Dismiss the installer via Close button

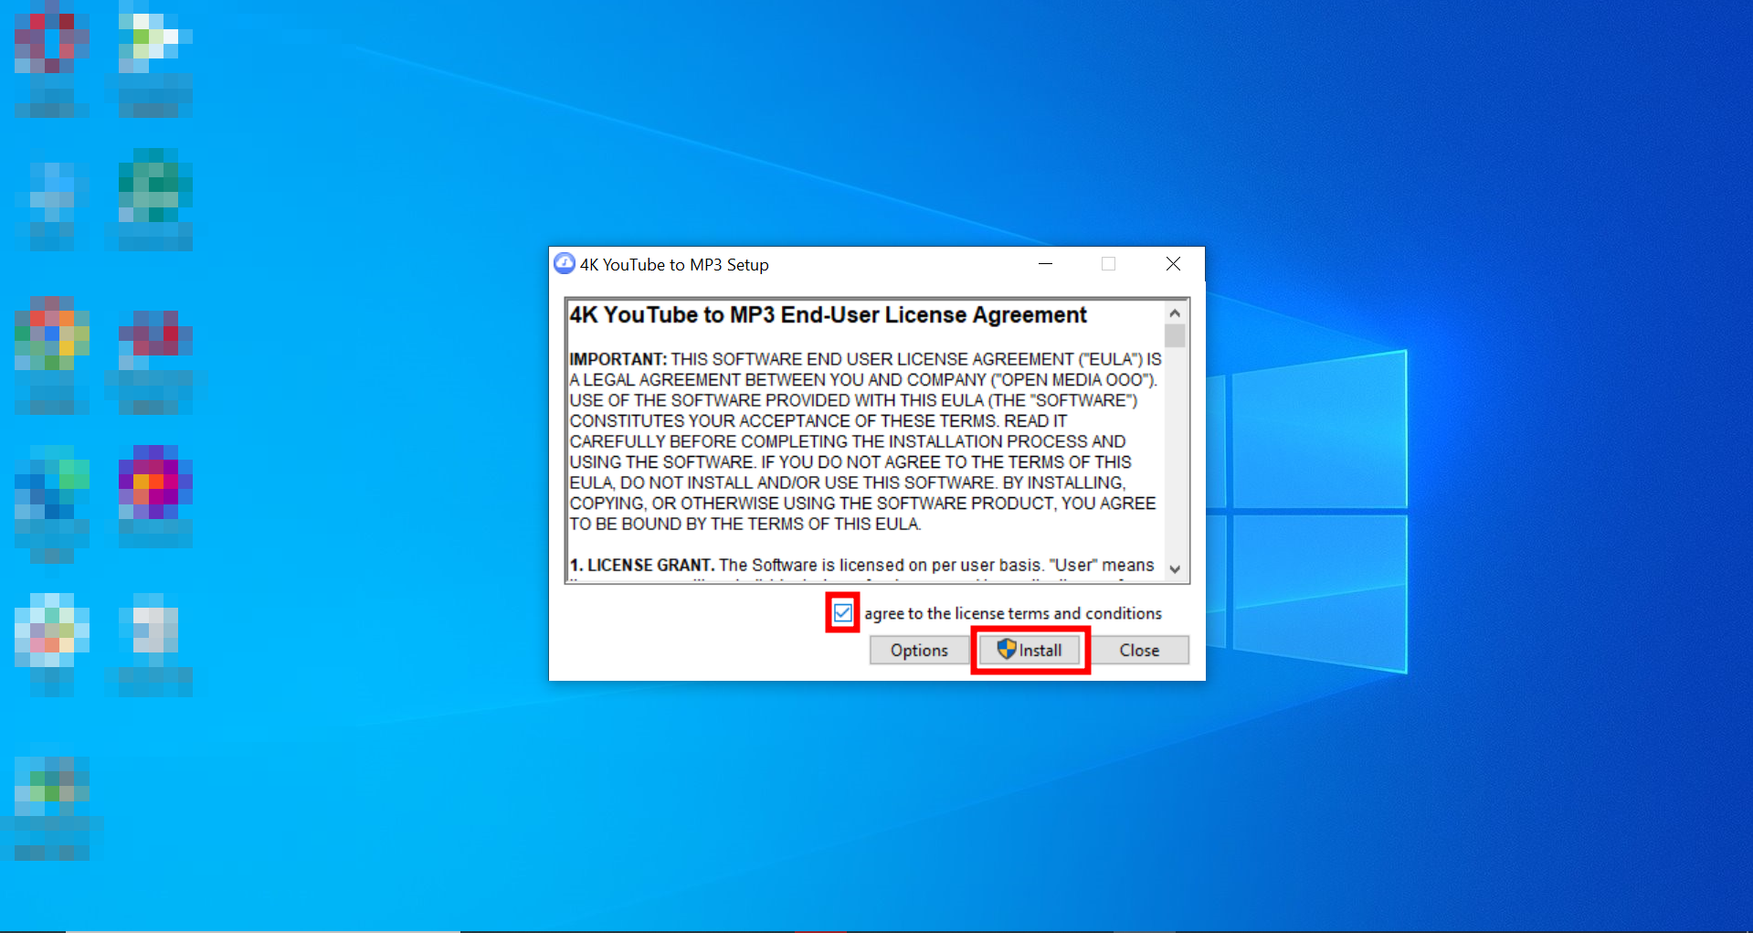click(1138, 650)
